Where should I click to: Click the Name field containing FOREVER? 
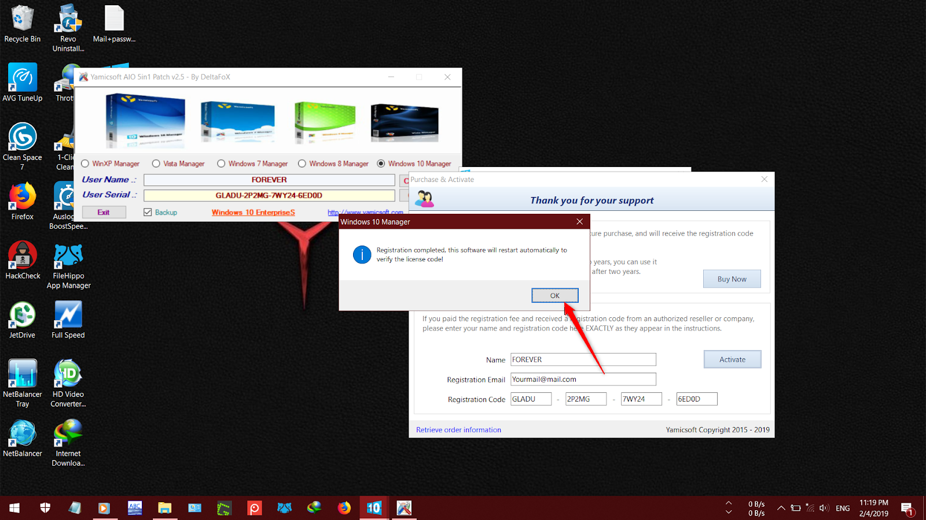(x=583, y=359)
